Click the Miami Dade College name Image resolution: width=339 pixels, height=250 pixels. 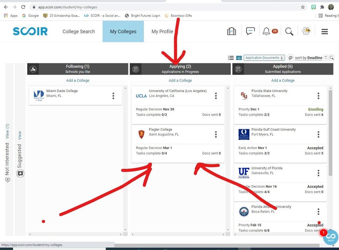coord(62,91)
